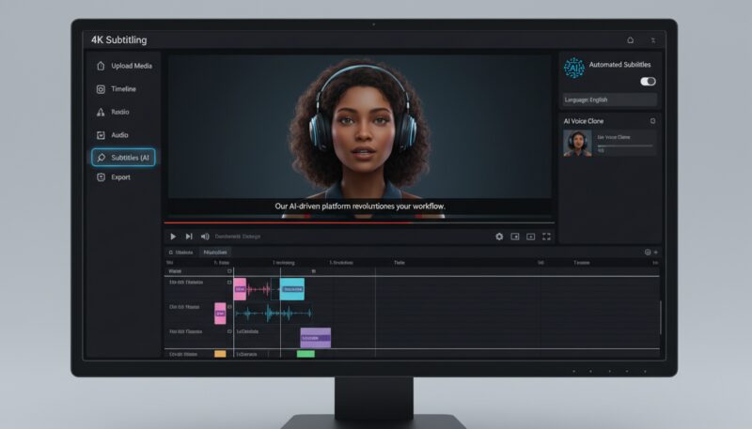Toggle checkbox on first track with pink clip
752x429 pixels.
(229, 282)
